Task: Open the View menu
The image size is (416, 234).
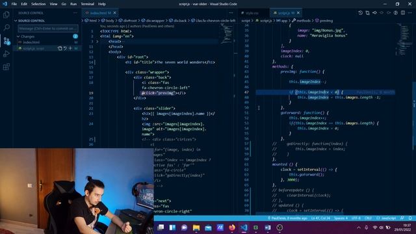Action: pos(53,4)
